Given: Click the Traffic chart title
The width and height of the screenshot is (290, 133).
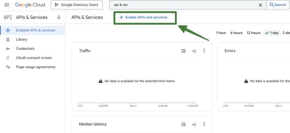Looking at the screenshot, I should [85, 51].
